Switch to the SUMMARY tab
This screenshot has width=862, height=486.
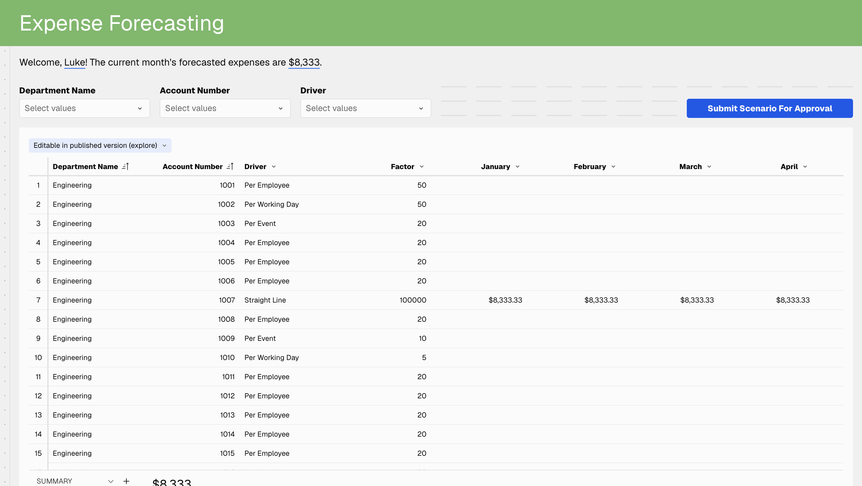click(x=54, y=481)
